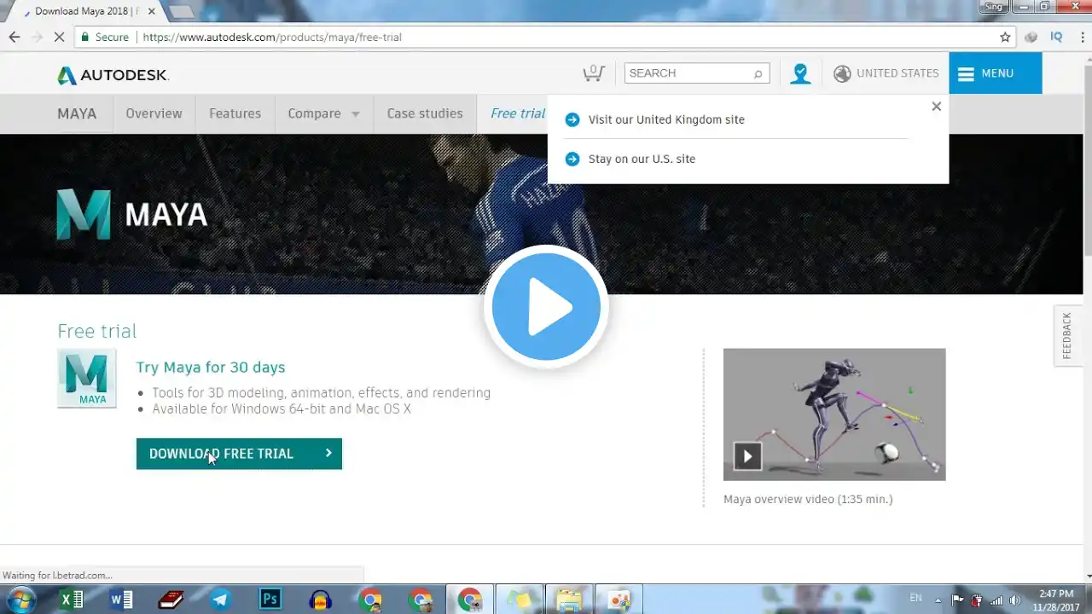This screenshot has width=1092, height=614.
Task: Close the region suggestion popup
Action: 936,107
